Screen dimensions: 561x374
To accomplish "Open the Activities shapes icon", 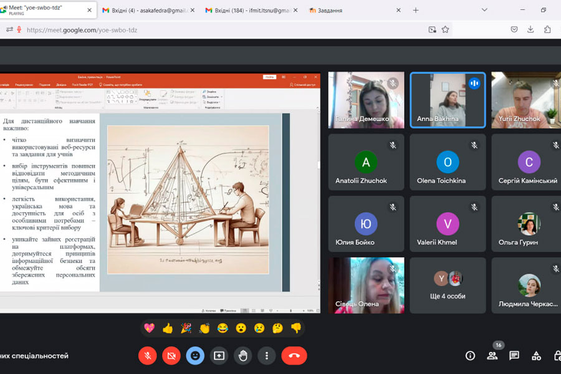I will point(536,355).
